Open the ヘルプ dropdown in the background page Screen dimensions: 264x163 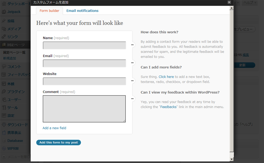click(250, 3)
